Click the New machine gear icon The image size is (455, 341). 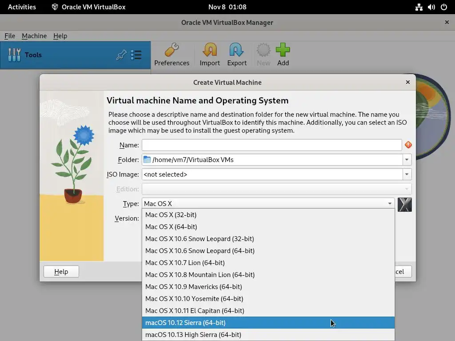(263, 50)
